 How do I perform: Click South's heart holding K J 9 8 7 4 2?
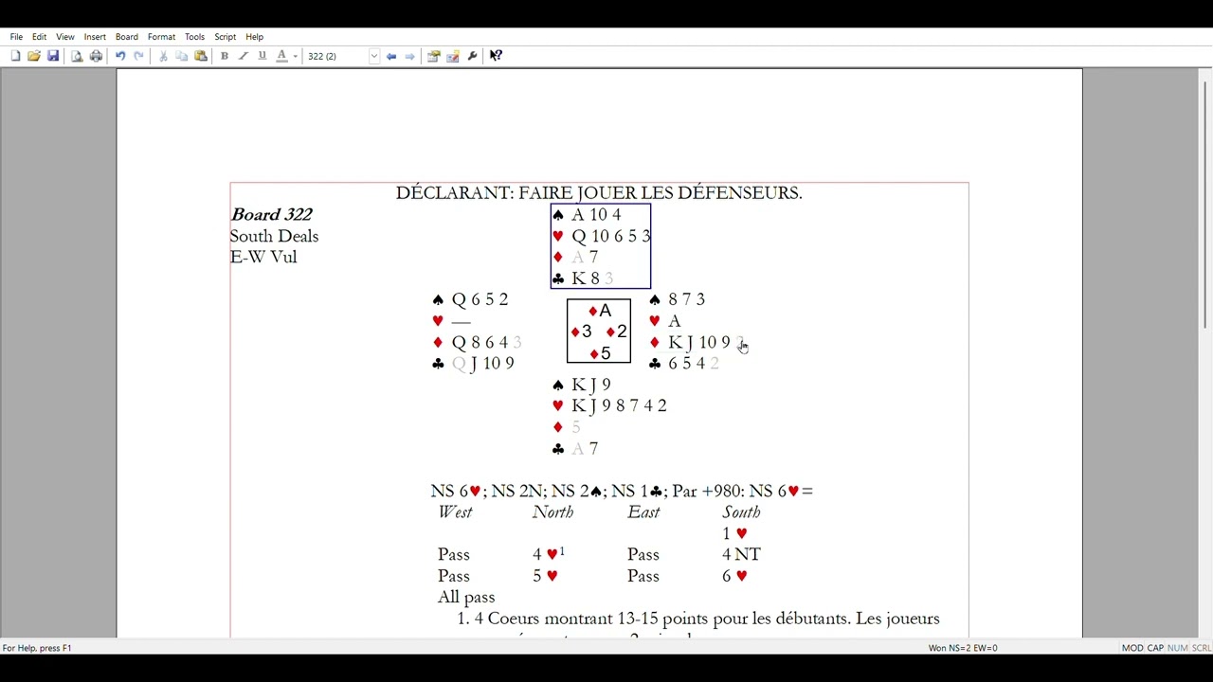pyautogui.click(x=609, y=405)
